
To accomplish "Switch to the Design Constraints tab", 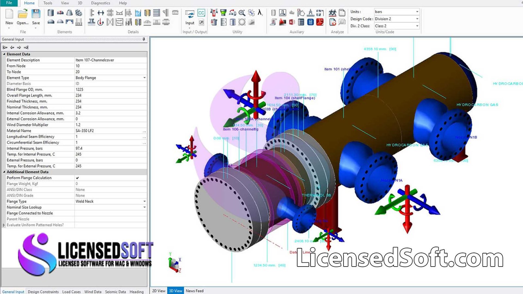I will click(43, 292).
